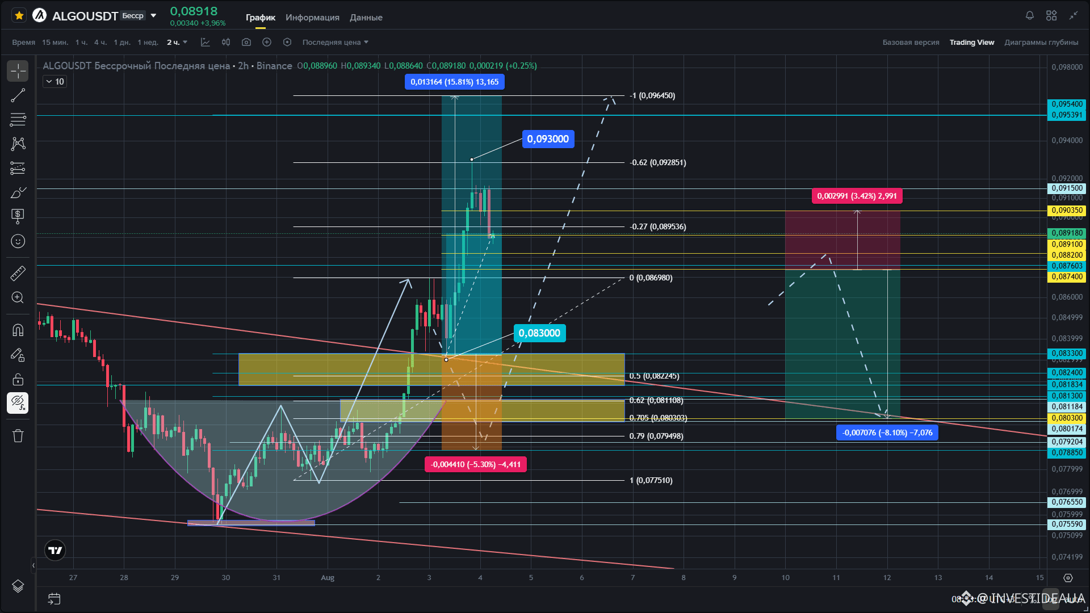
Task: Open the go-to-date calendar icon
Action: pos(54,599)
